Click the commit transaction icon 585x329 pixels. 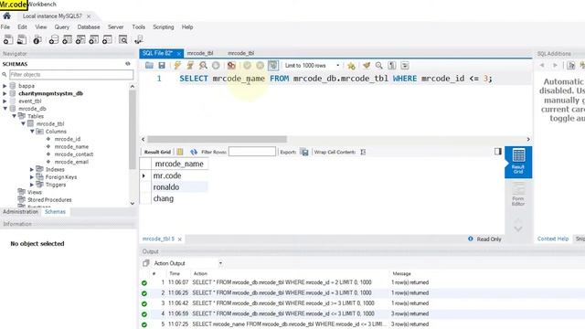(x=247, y=66)
